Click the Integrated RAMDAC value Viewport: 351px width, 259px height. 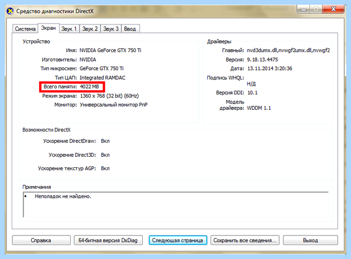point(102,78)
